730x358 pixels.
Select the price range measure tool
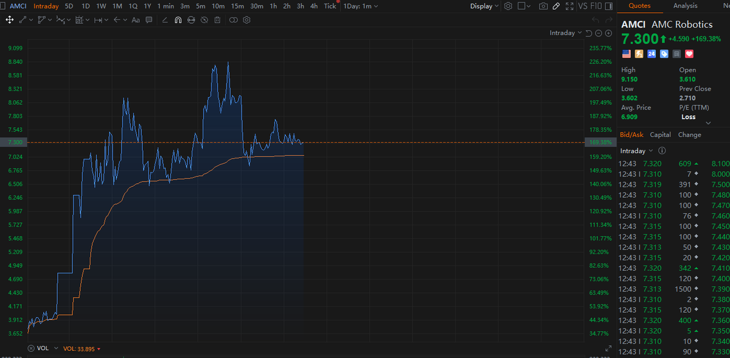tap(98, 19)
